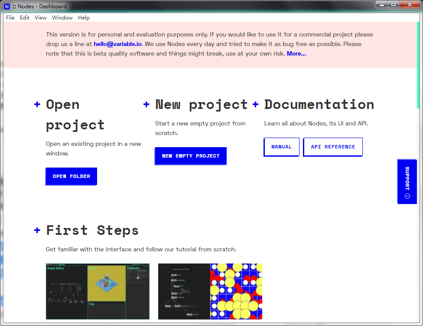Open the File menu

point(10,17)
